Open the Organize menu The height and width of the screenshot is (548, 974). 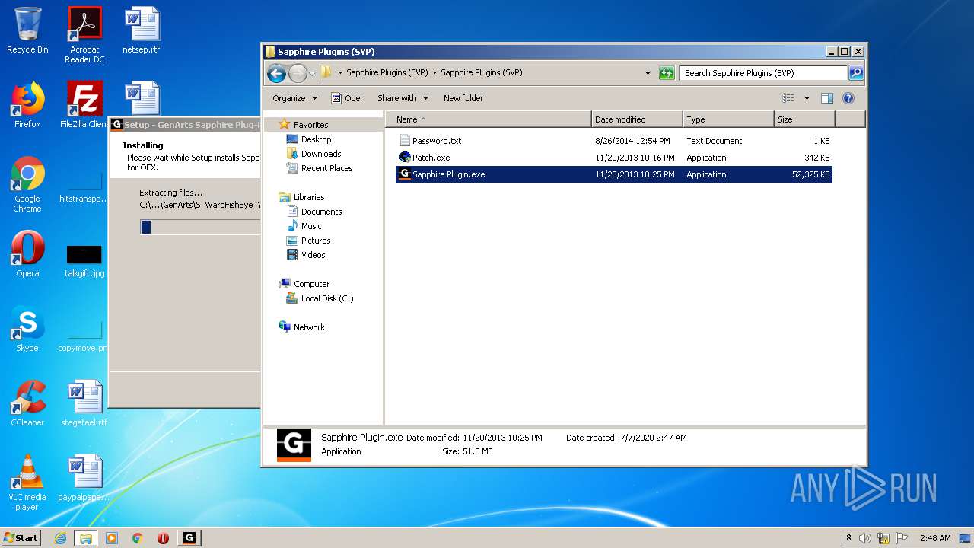click(294, 98)
